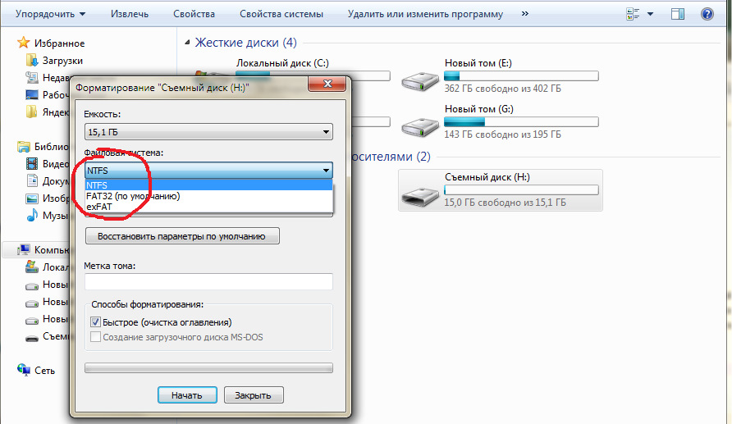Click the Недавние места icon in the sidebar
This screenshot has height=424, width=732.
32,77
